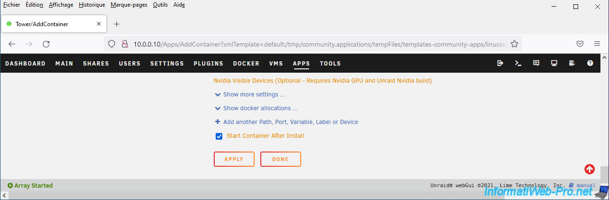Image resolution: width=609 pixels, height=200 pixels.
Task: Click the feedback icon in Unraid header
Action: pyautogui.click(x=536, y=63)
